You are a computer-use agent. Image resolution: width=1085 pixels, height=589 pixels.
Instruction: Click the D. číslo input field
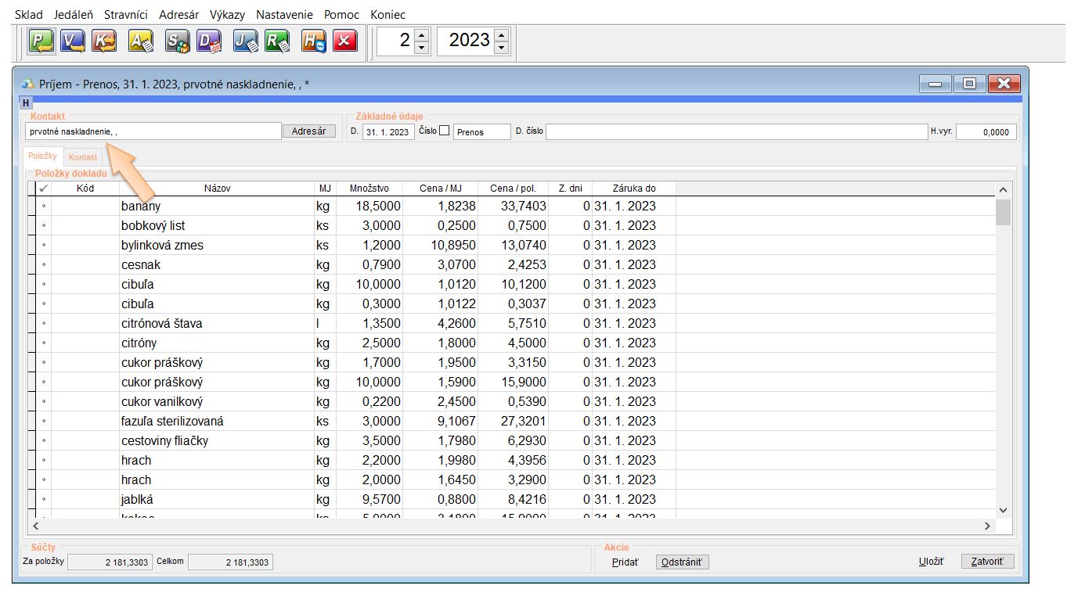point(736,131)
